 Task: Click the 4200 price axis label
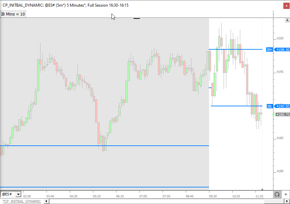coord(280,38)
